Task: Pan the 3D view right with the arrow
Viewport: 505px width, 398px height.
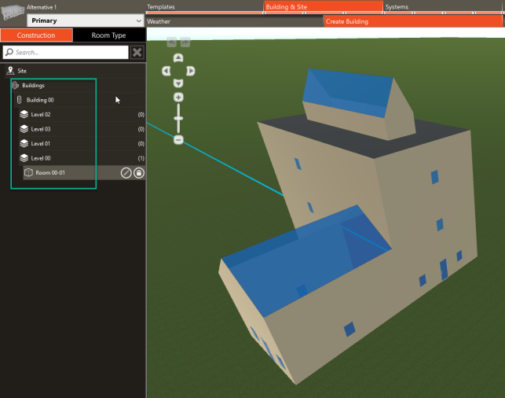Action: [x=191, y=71]
